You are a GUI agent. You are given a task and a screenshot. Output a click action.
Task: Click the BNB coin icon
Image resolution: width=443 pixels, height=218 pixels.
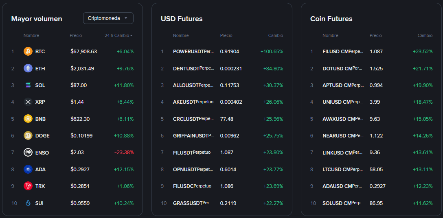tap(28, 119)
